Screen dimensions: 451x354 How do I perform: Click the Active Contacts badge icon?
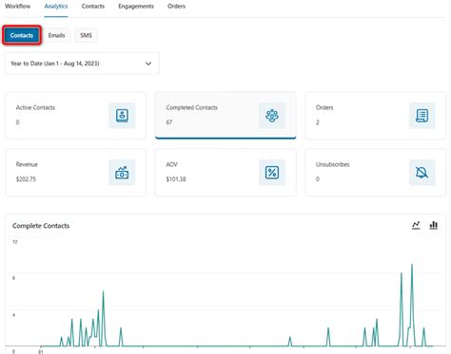click(122, 116)
